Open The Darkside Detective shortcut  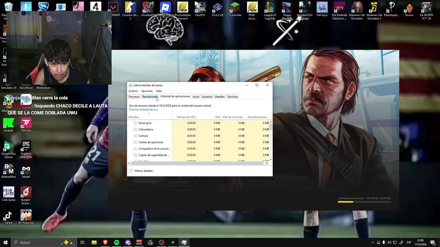point(340,11)
